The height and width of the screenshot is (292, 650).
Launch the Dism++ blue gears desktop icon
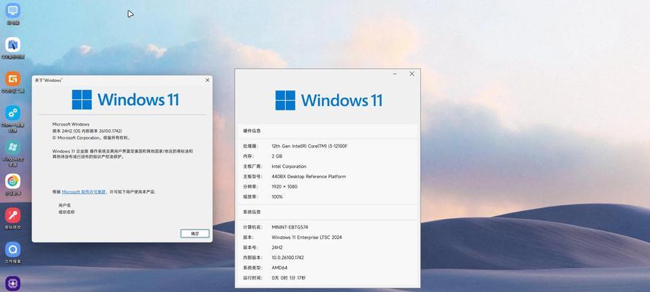(13, 113)
